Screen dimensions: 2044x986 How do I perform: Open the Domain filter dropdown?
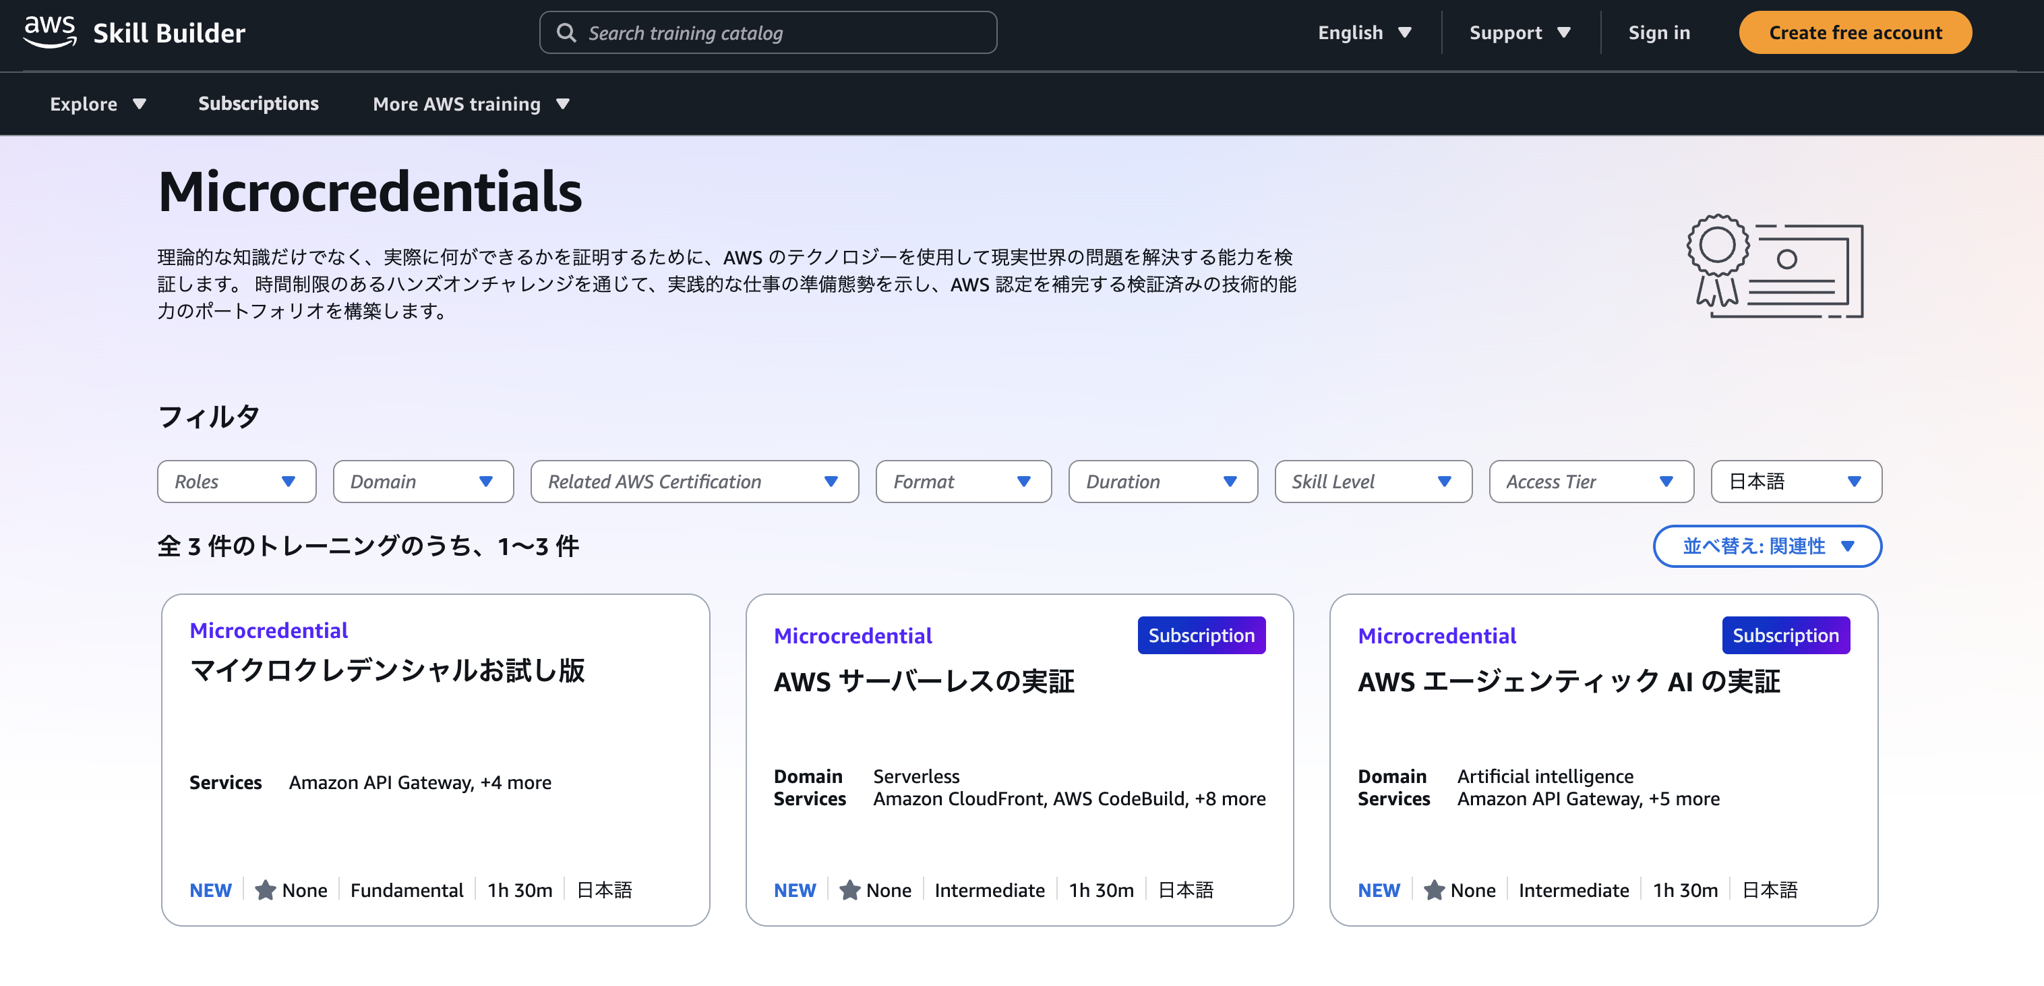click(423, 481)
